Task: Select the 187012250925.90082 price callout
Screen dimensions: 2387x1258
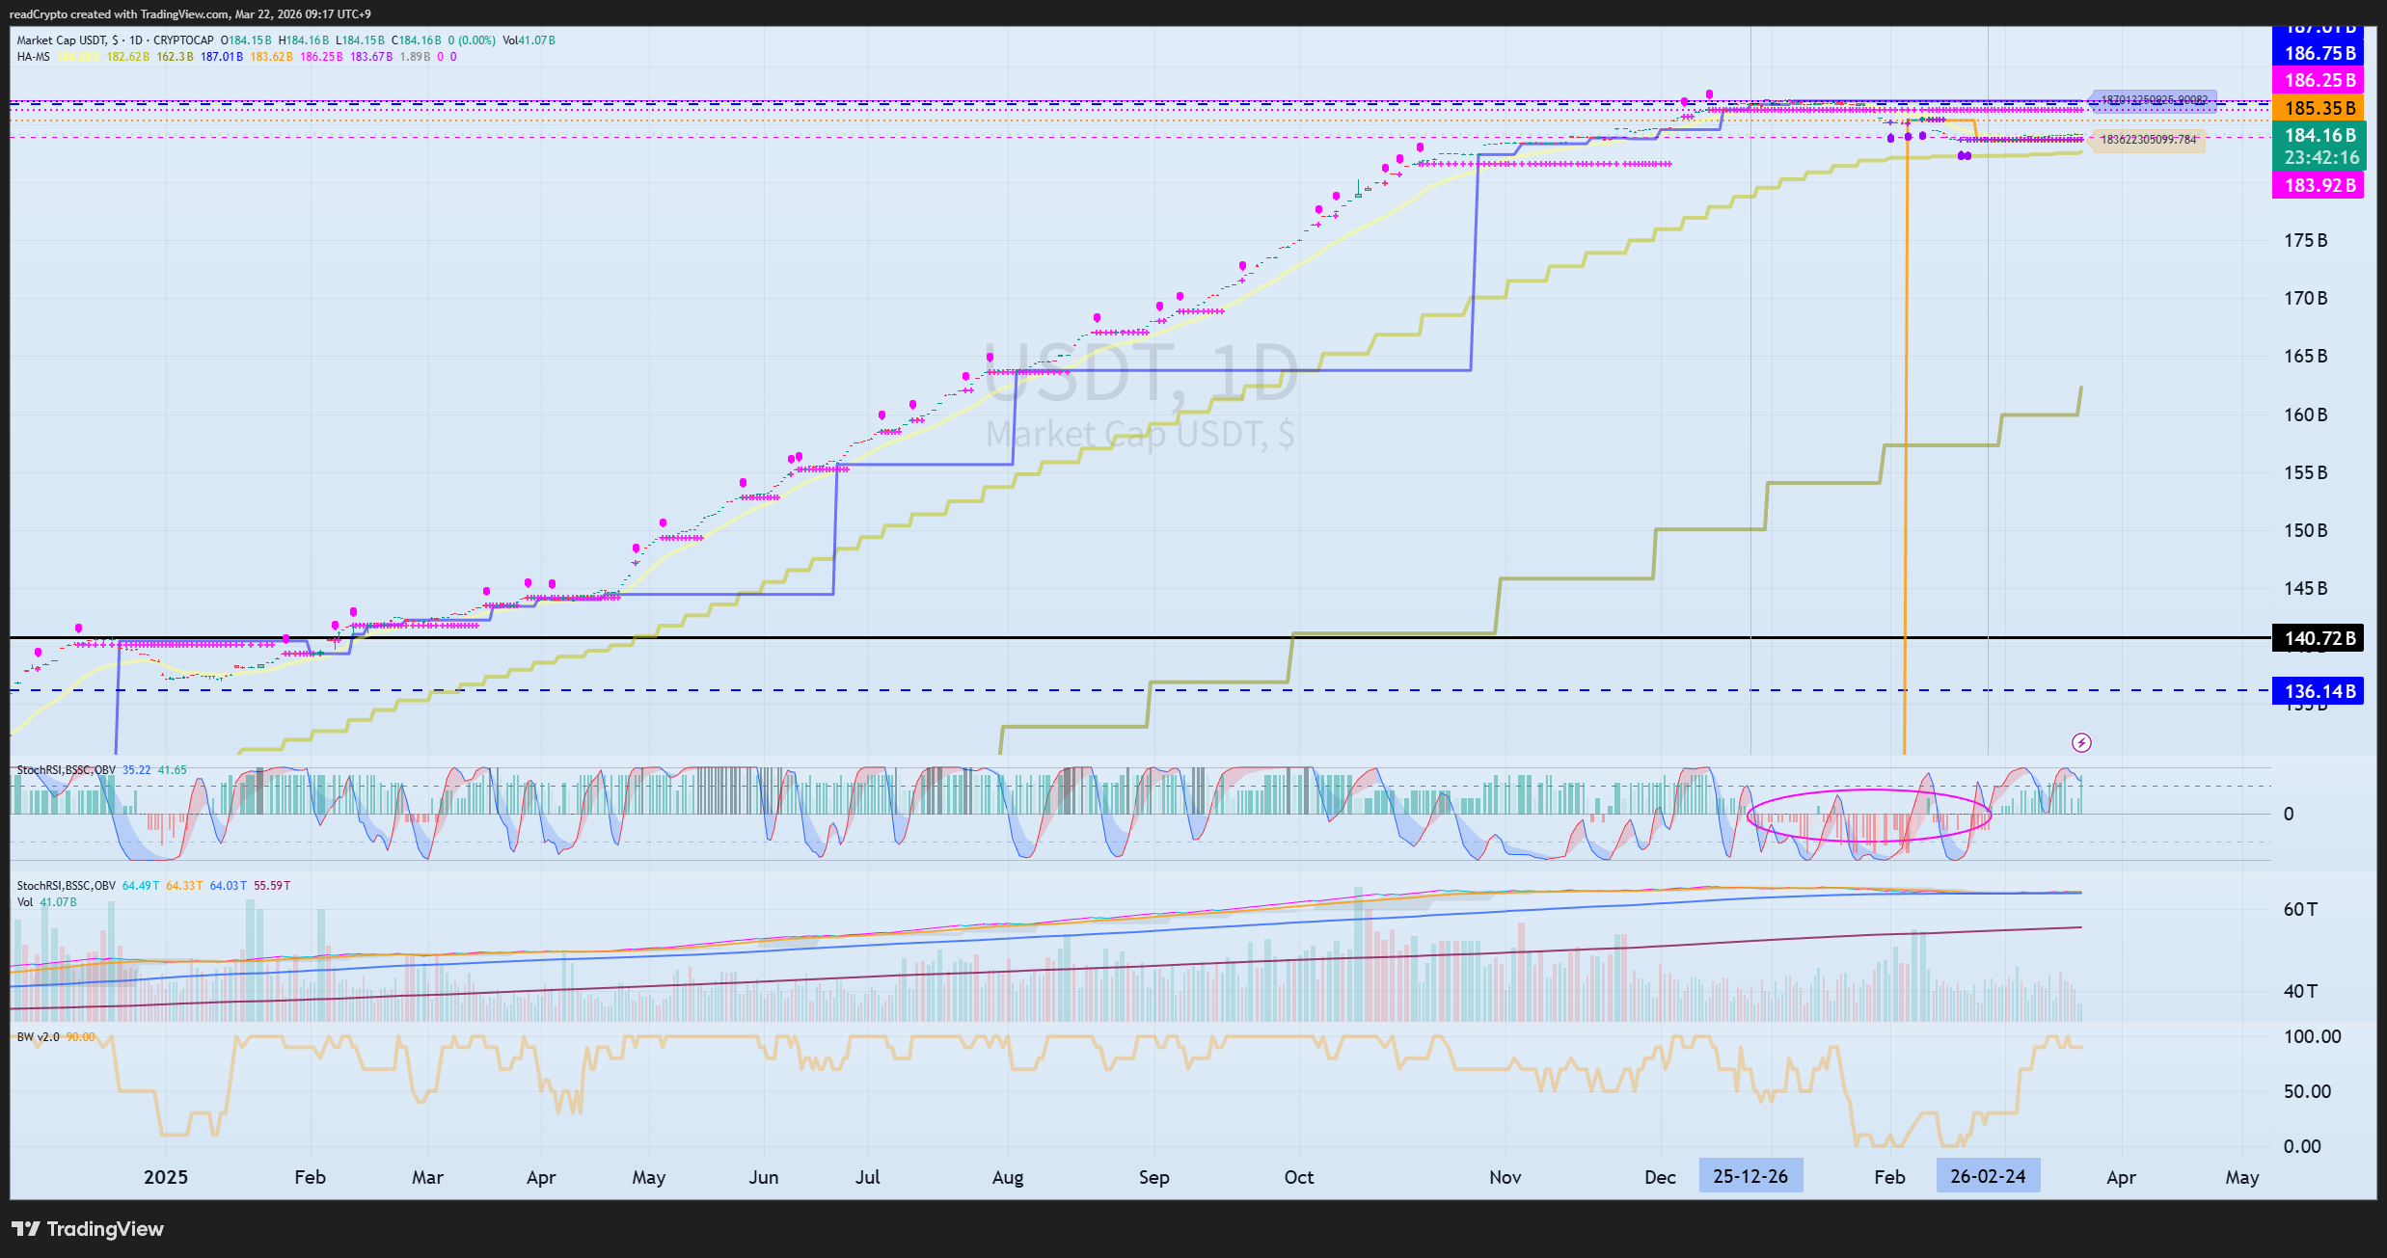Action: tap(2154, 100)
